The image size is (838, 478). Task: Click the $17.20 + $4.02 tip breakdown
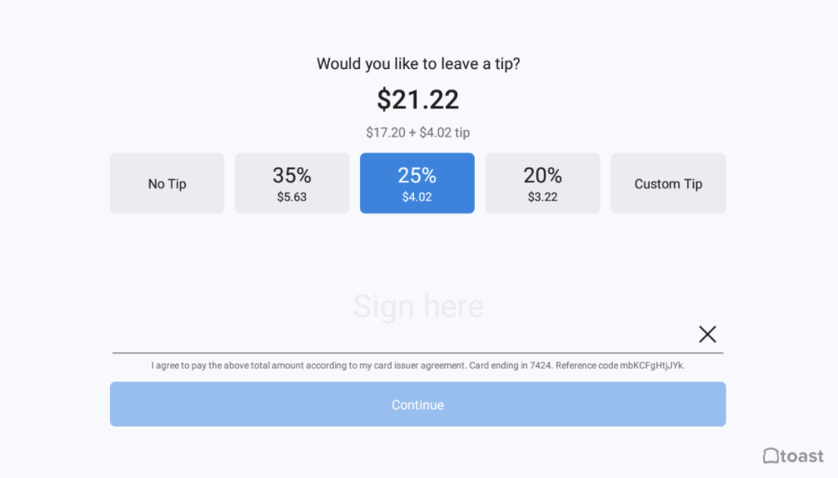(418, 132)
